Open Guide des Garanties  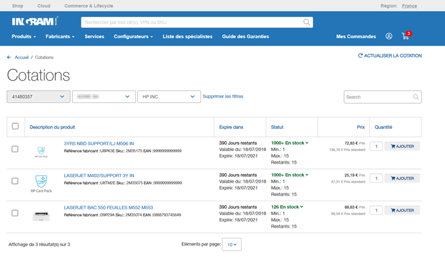[x=245, y=36]
